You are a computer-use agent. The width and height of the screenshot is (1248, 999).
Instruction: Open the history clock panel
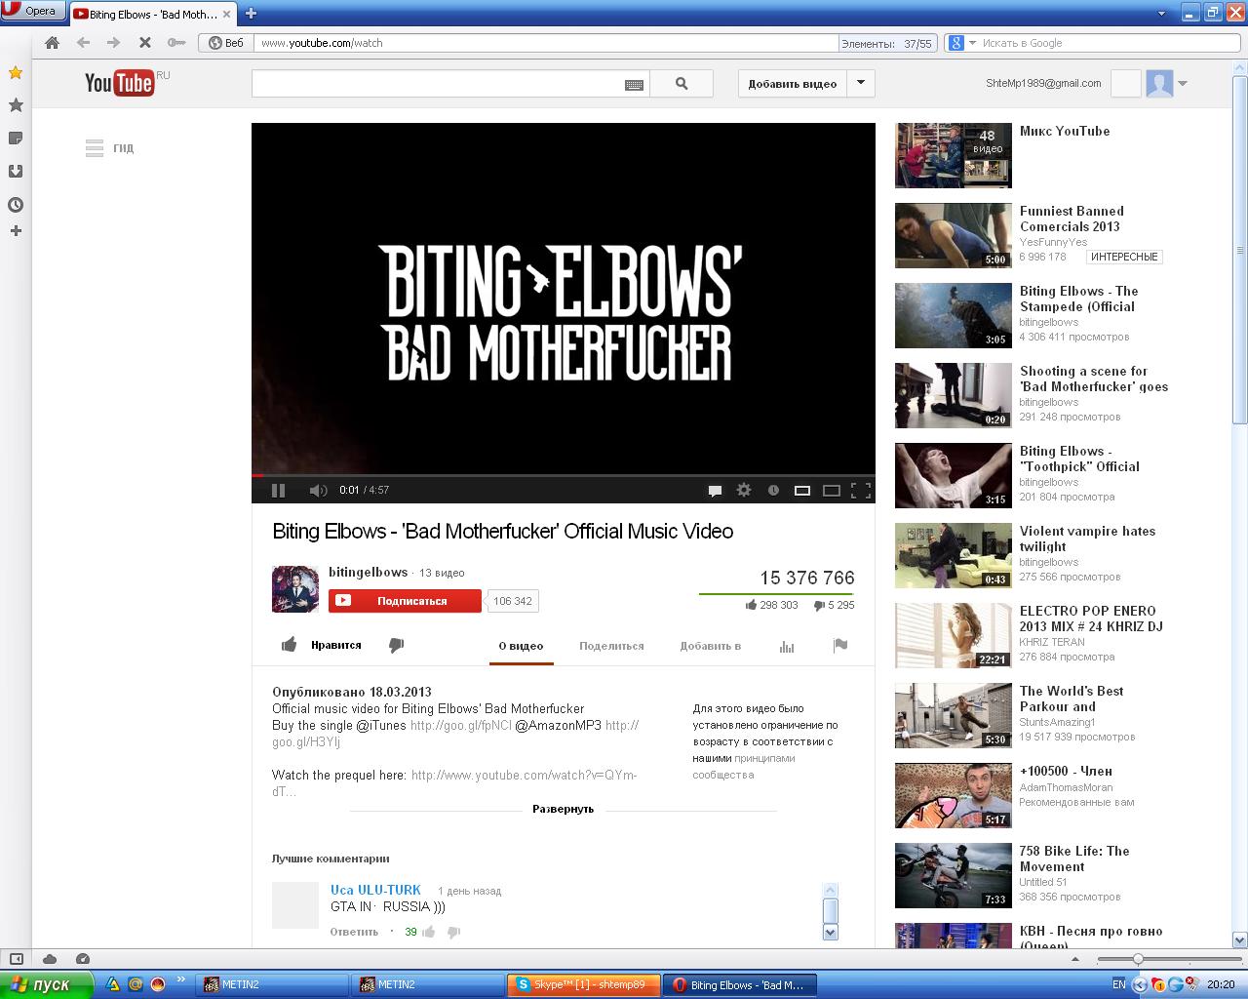coord(16,205)
